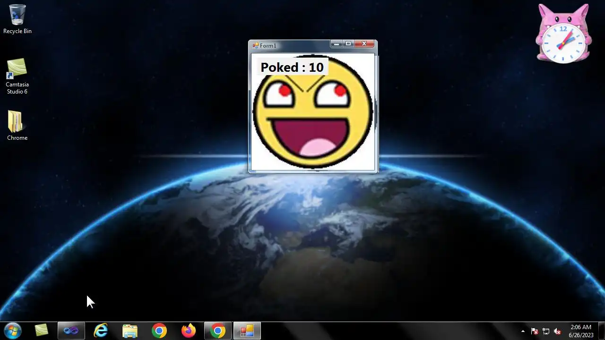Select the Recycle Bin desktop icon

(x=17, y=19)
